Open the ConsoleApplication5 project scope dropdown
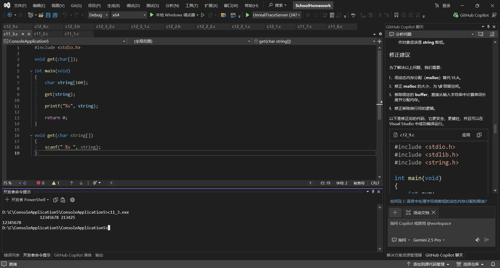The width and height of the screenshot is (500, 268). (65, 41)
